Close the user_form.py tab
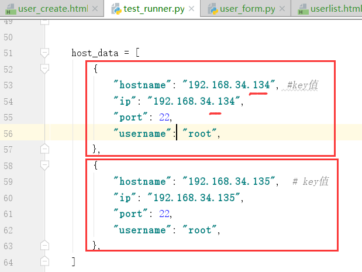 [x=282, y=9]
